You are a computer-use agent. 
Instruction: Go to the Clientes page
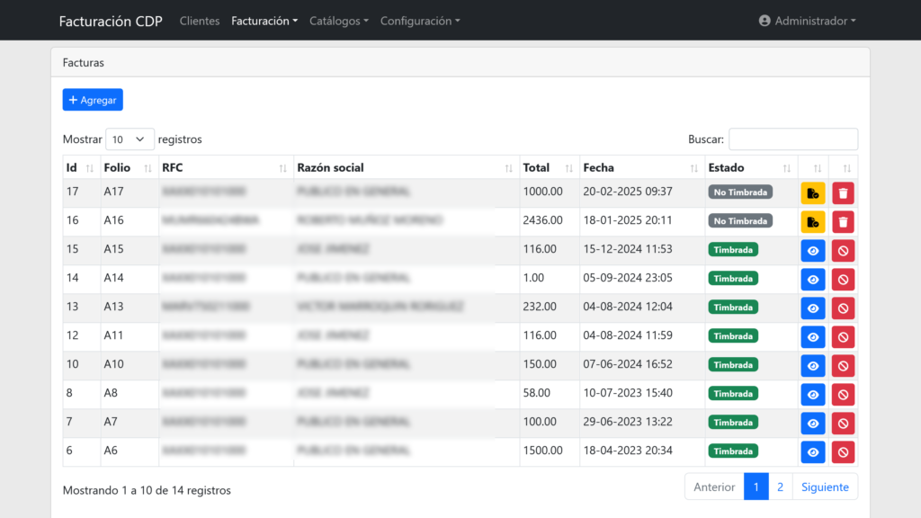click(x=200, y=21)
